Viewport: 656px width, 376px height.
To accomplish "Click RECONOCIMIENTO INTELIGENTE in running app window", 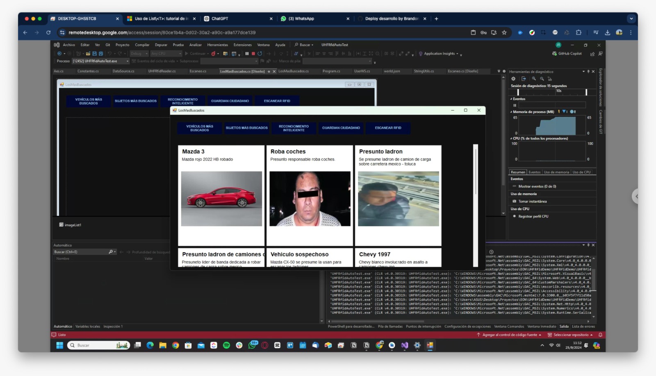I will 294,128.
